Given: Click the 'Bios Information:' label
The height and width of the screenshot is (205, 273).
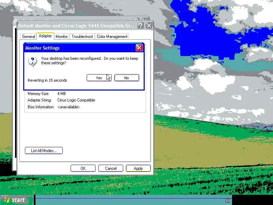Looking at the screenshot, I should coord(41,107).
